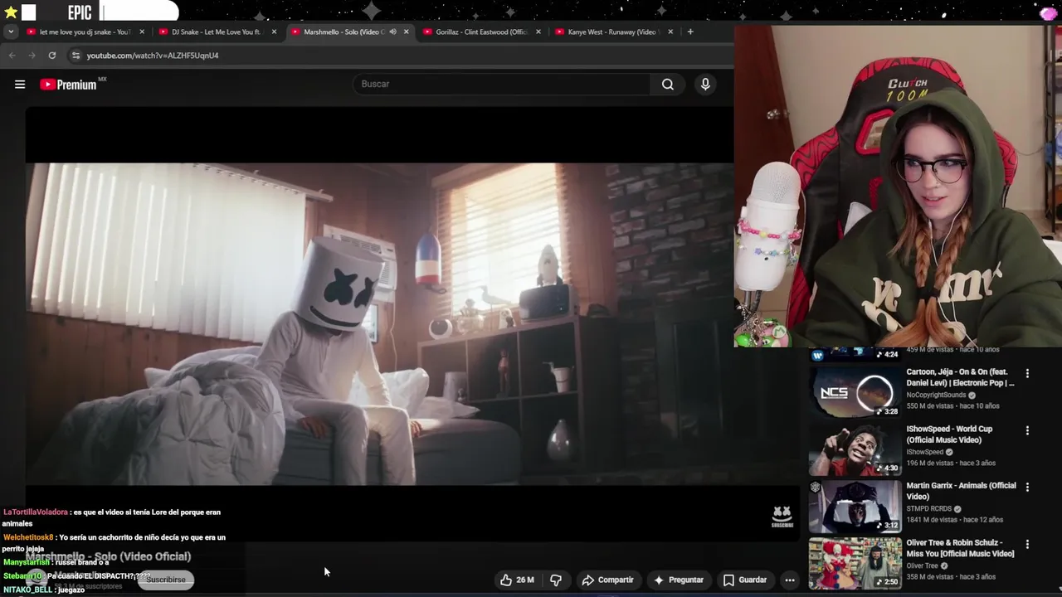Screen dimensions: 1062x597
Task: Click the Suscribirse button
Action: tap(166, 580)
